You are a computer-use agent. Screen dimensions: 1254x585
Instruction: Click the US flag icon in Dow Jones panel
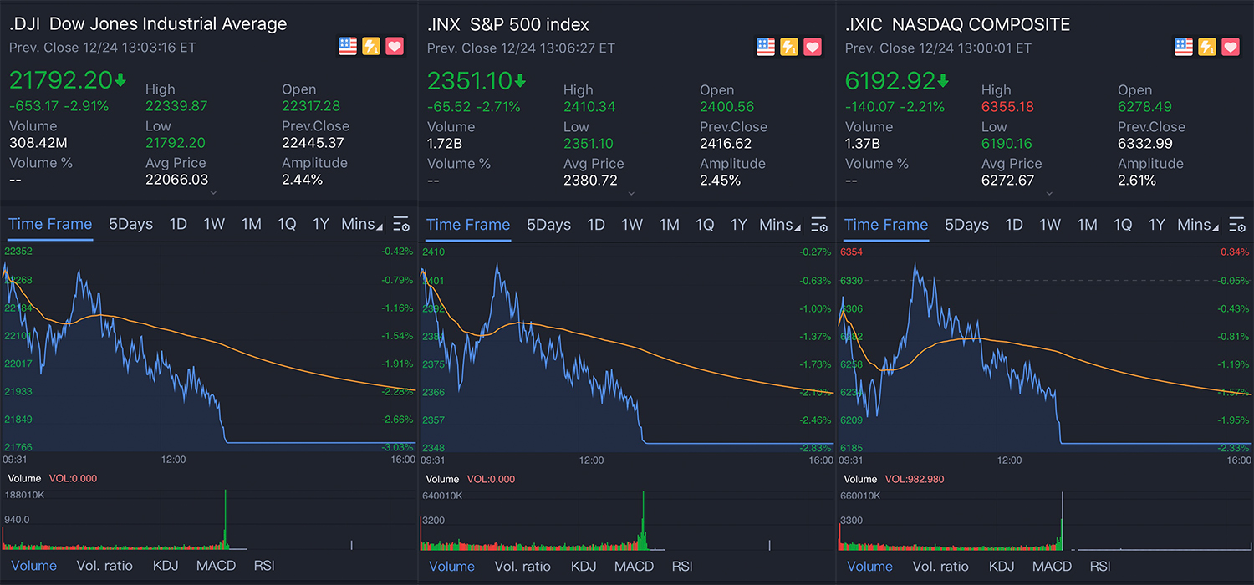(x=348, y=47)
